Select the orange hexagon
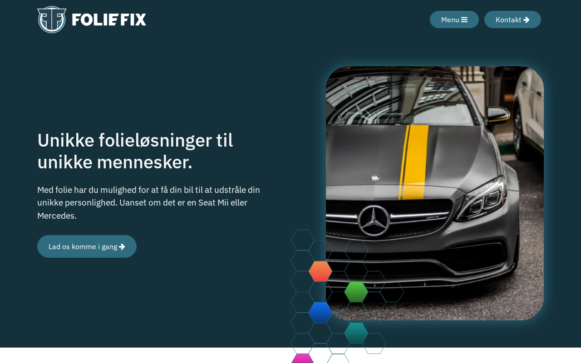 coord(320,271)
